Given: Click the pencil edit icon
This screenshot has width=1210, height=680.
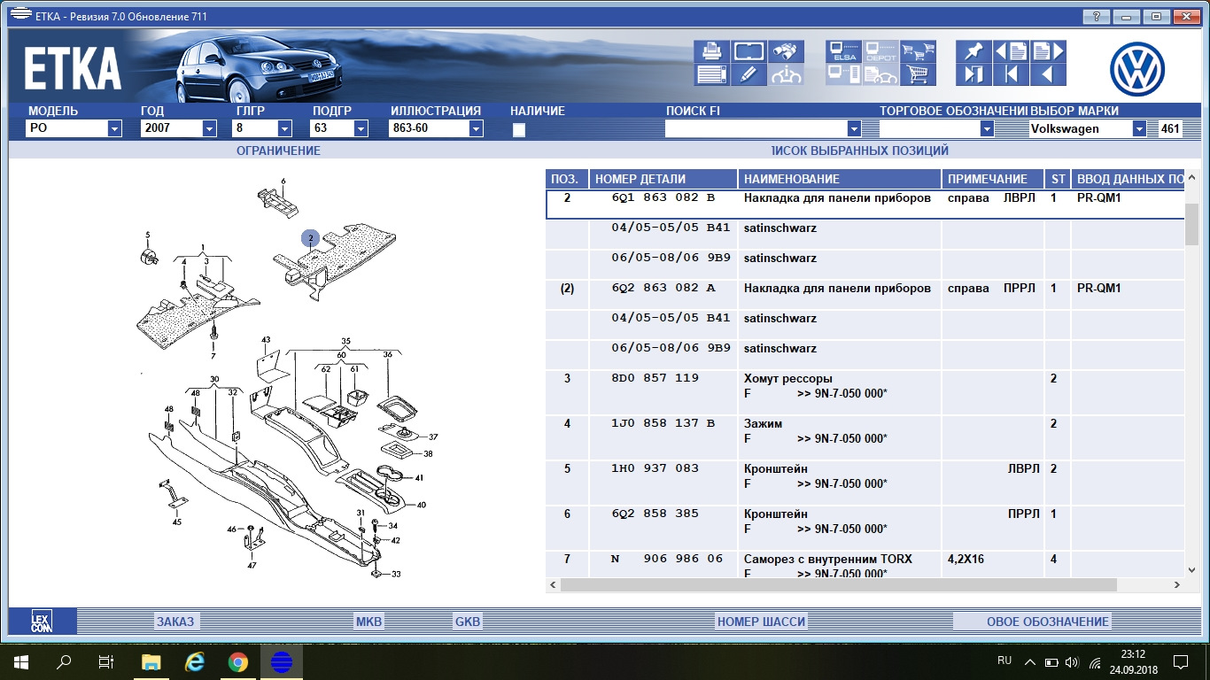Looking at the screenshot, I should point(748,74).
